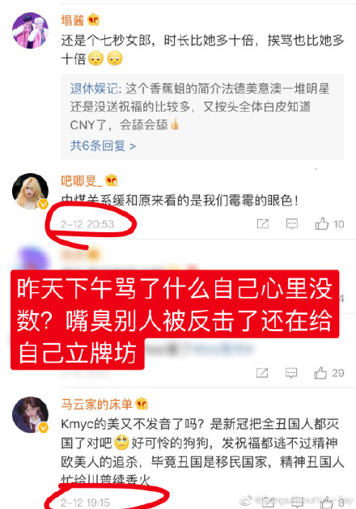The height and width of the screenshot is (509, 356).
Task: Tap the blurred commenter's avatar
Action: click(32, 259)
